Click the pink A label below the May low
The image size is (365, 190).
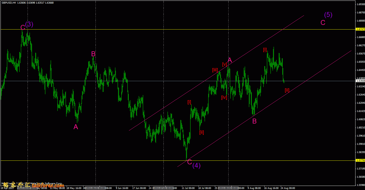pos(76,127)
